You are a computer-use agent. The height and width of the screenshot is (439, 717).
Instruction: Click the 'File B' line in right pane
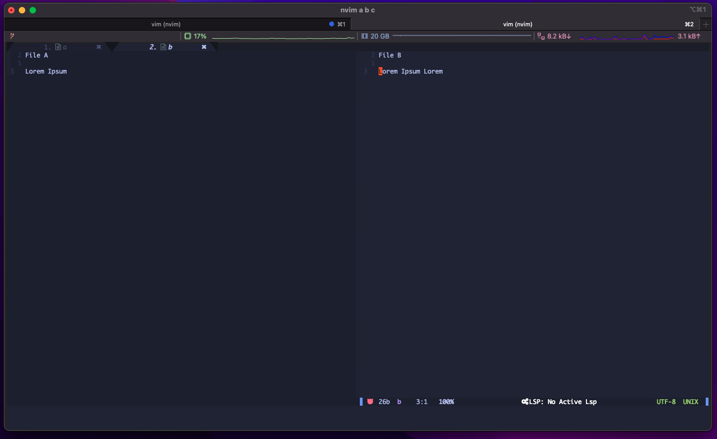[x=390, y=55]
